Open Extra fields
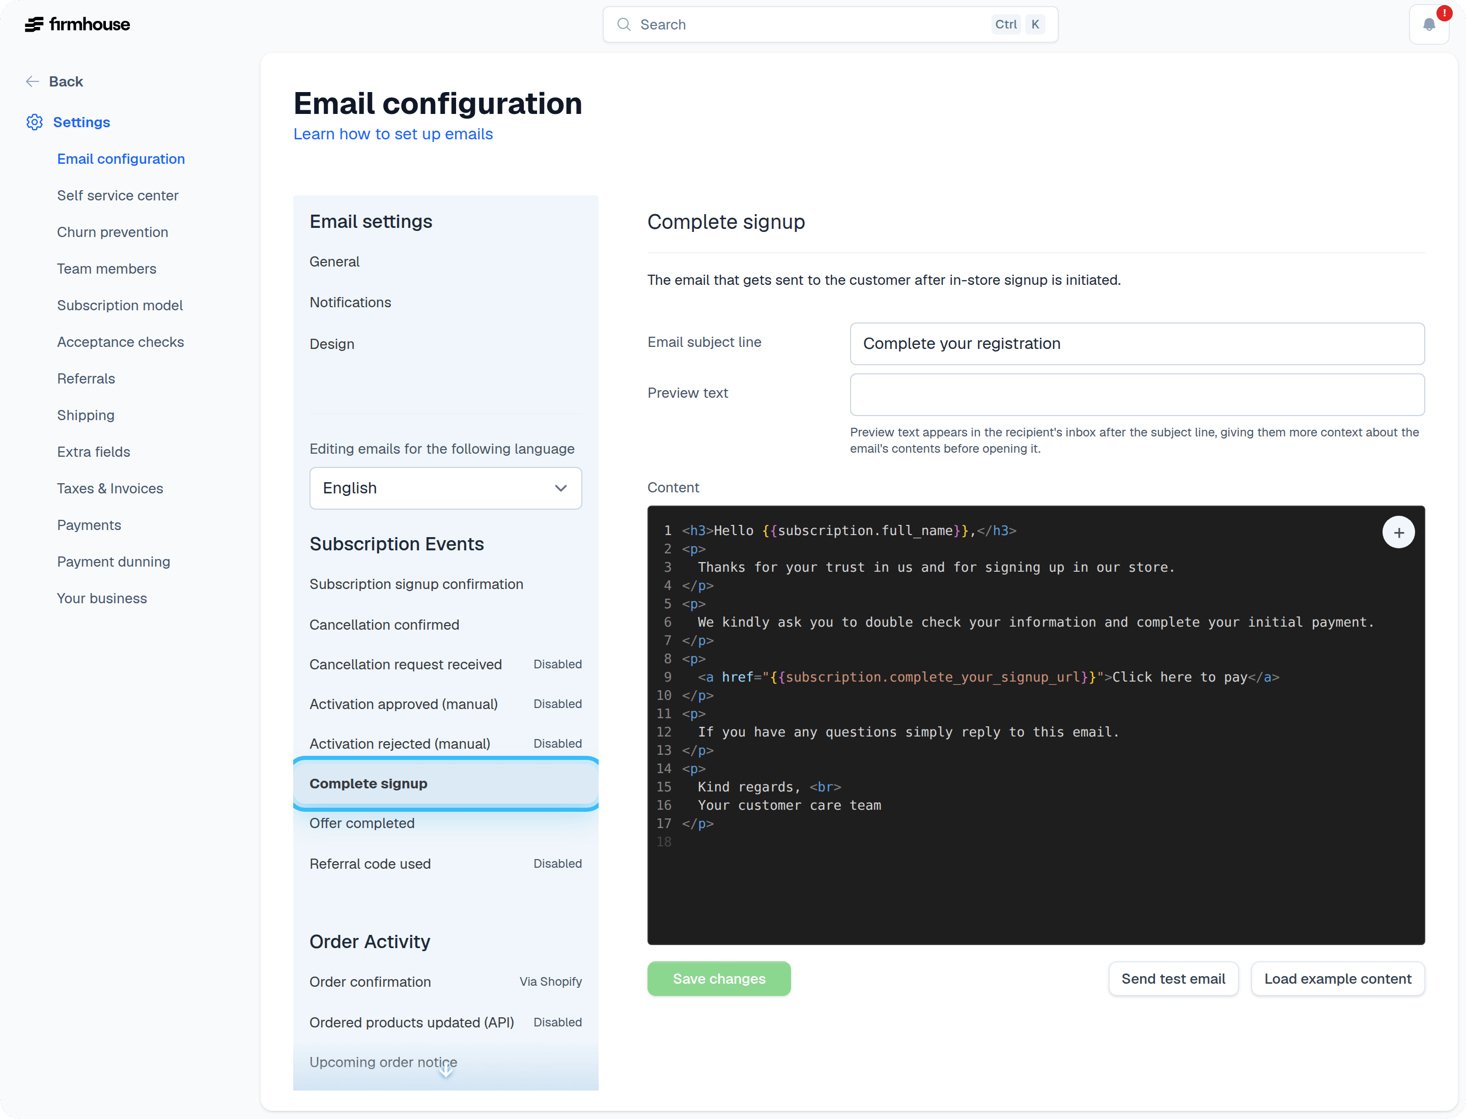Image resolution: width=1466 pixels, height=1119 pixels. pos(93,452)
